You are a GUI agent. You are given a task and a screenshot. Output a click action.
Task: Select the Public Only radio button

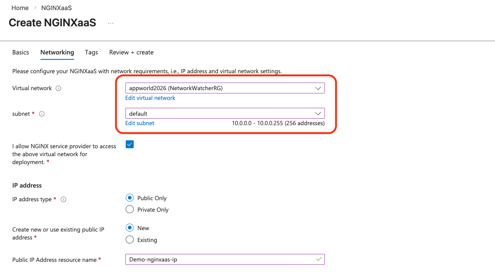130,198
